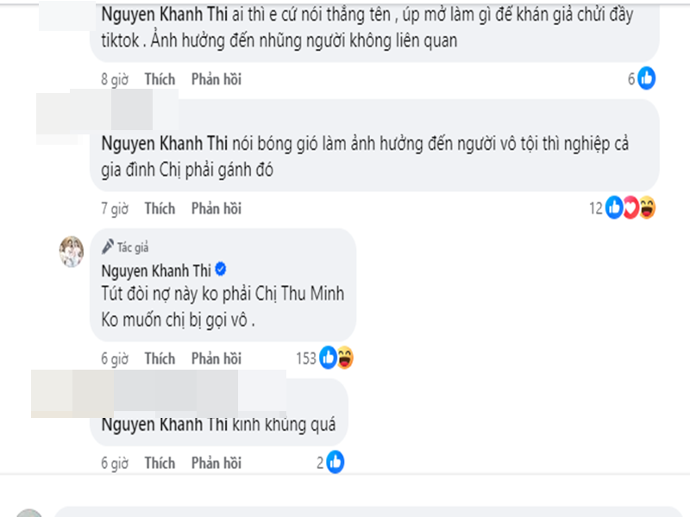
Task: Click the thumbs-up icon beside the 2 count
Action: (336, 462)
